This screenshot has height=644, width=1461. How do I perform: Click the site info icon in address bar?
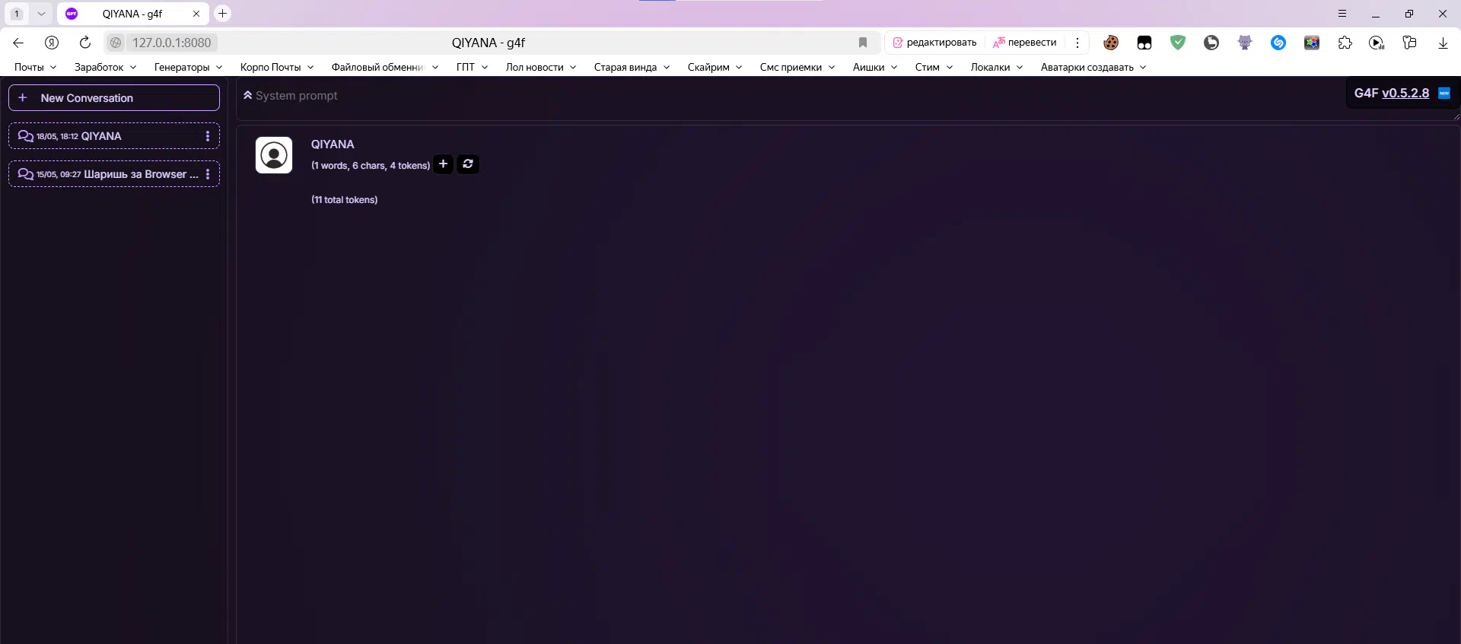click(x=116, y=43)
